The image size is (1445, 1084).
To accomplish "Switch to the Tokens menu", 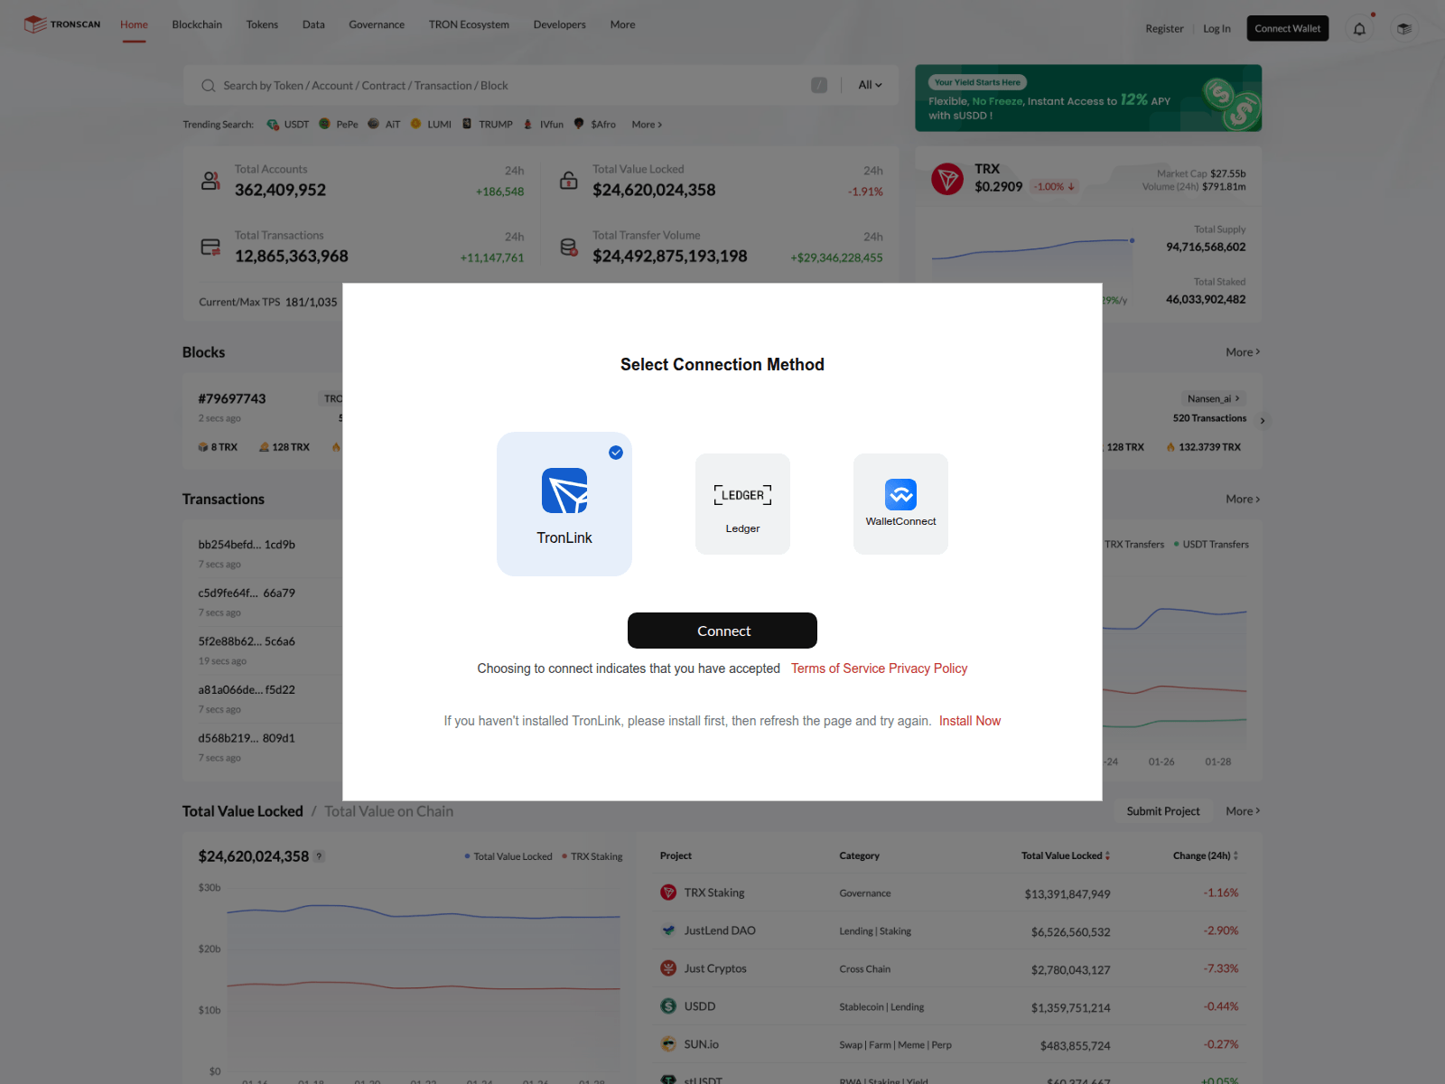I will pyautogui.click(x=262, y=24).
